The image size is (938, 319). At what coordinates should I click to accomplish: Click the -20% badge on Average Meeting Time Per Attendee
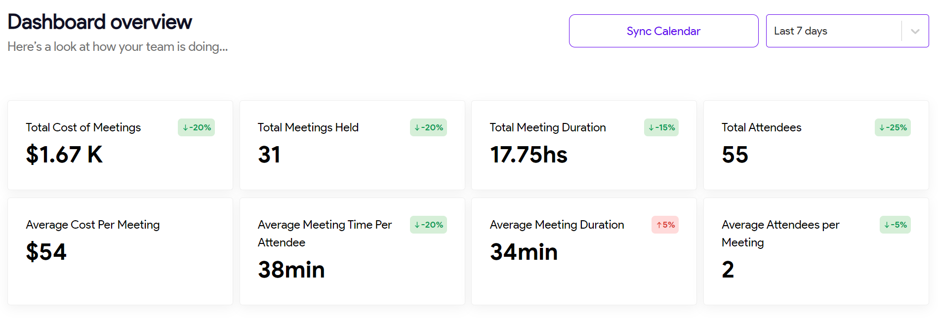click(428, 225)
